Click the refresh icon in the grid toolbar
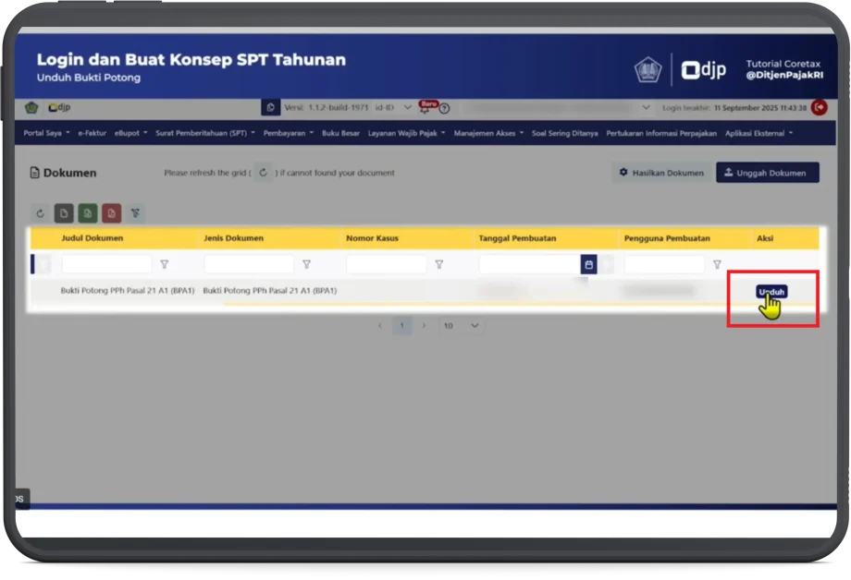Screen dimensions: 851x580 (x=40, y=213)
